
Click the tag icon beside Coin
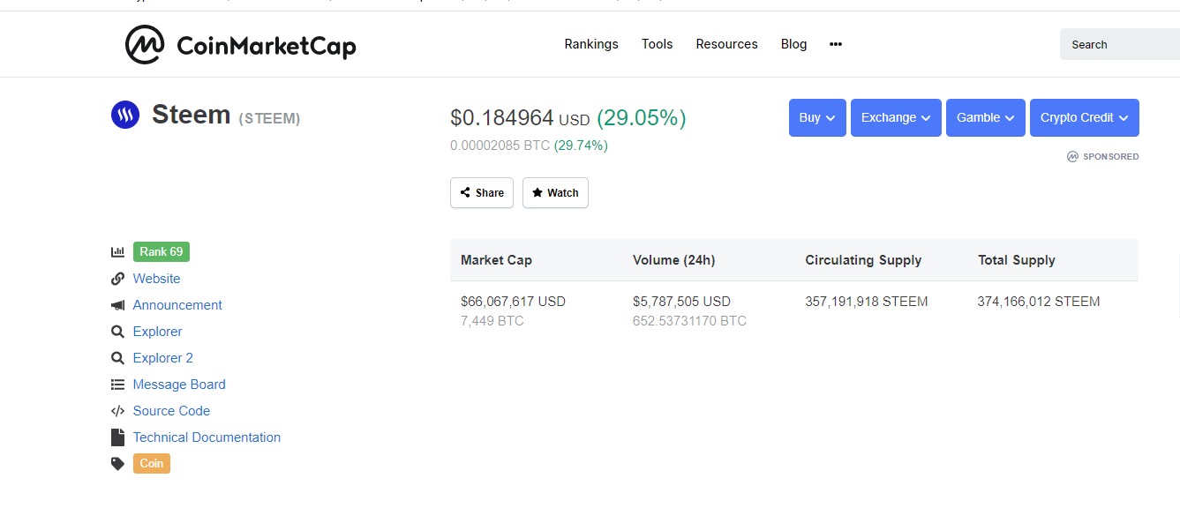pos(117,464)
